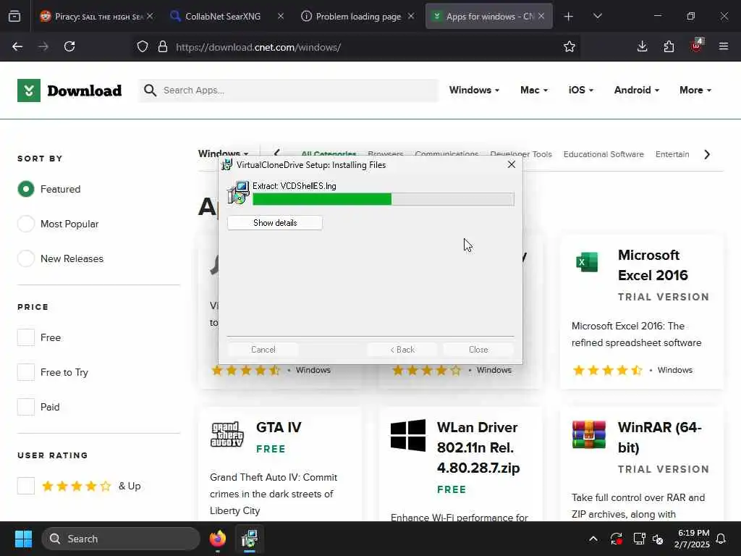
Task: Show hidden tray icons chevron
Action: click(x=593, y=539)
